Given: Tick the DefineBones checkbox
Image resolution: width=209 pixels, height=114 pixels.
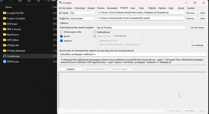Looking at the screenshot, I should pos(95,32).
